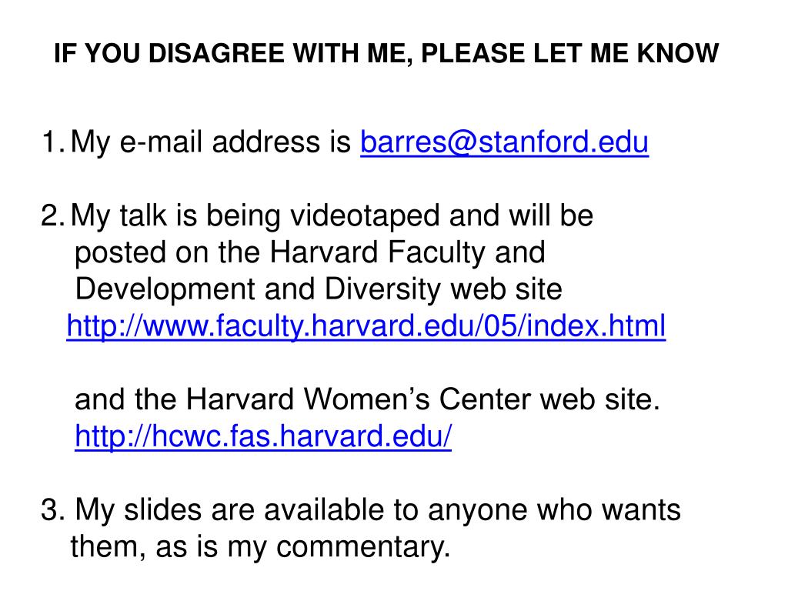The image size is (788, 591).
Task: Click the word 'videotaped' in item two
Action: coord(364,216)
